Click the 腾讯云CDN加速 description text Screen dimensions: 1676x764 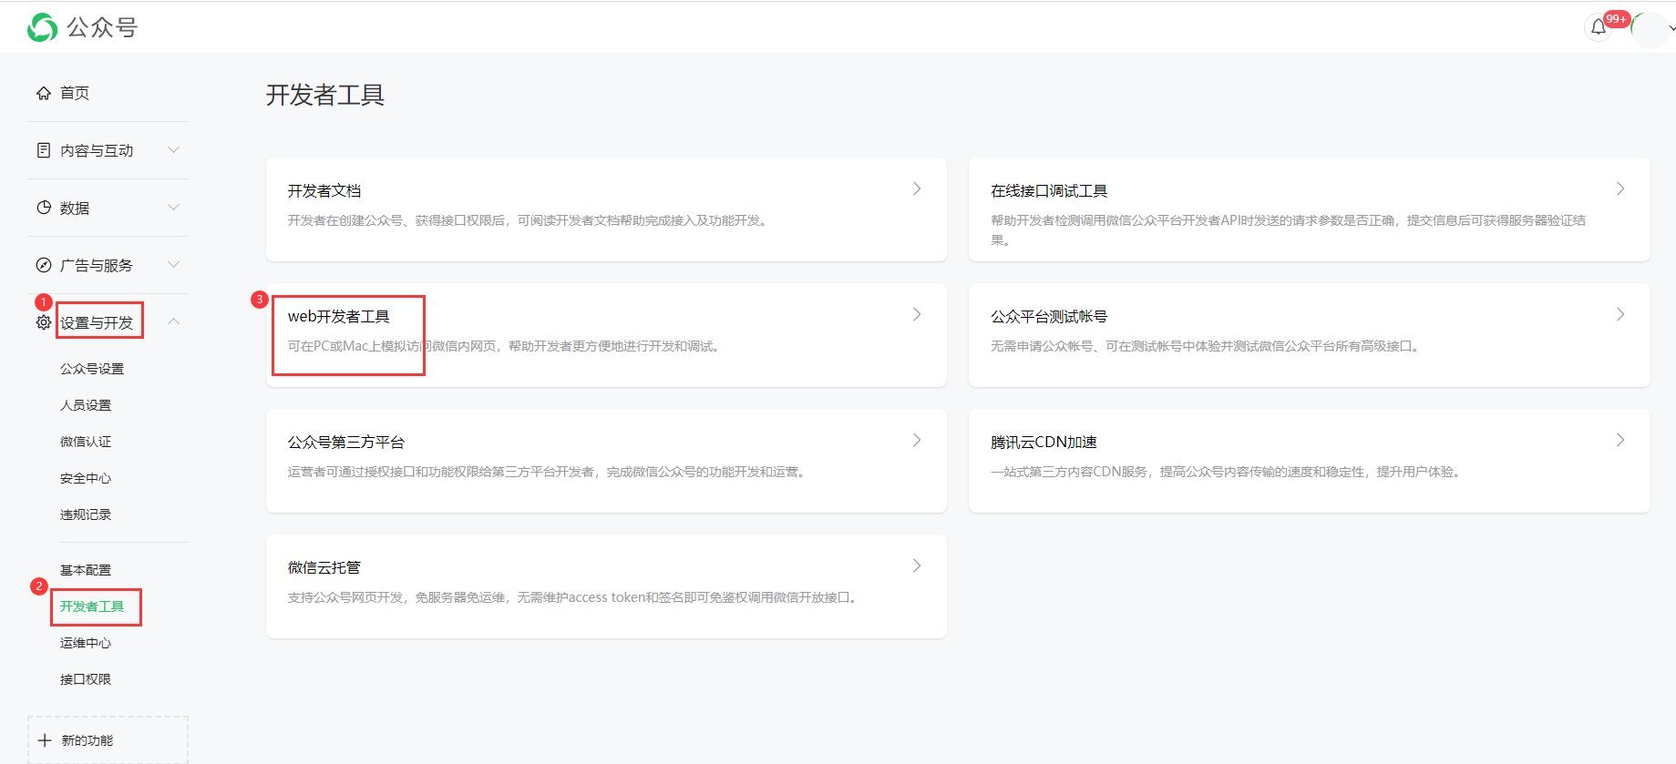point(1229,472)
